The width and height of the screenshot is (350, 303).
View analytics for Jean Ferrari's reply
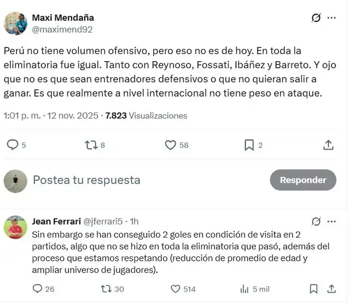(x=244, y=289)
